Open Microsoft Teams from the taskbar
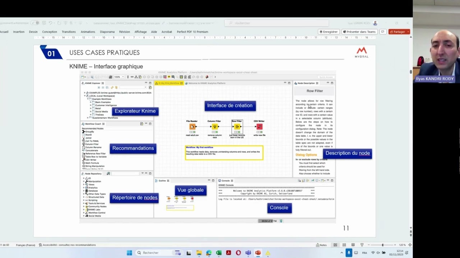460x258 pixels. (248, 253)
